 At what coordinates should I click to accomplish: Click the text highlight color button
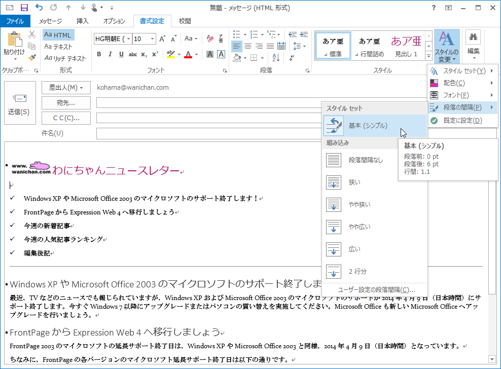[170, 54]
